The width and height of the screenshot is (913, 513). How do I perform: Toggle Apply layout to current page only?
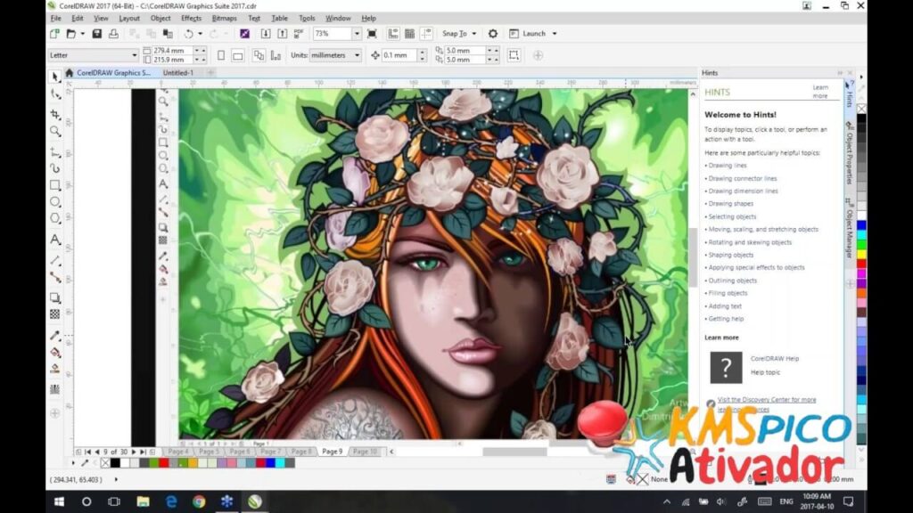[x=276, y=55]
